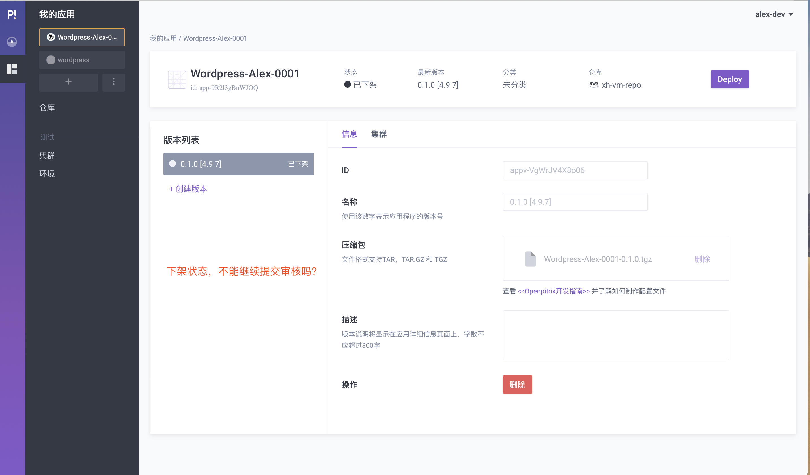Click the purple Deploy button
The width and height of the screenshot is (810, 475).
click(730, 79)
